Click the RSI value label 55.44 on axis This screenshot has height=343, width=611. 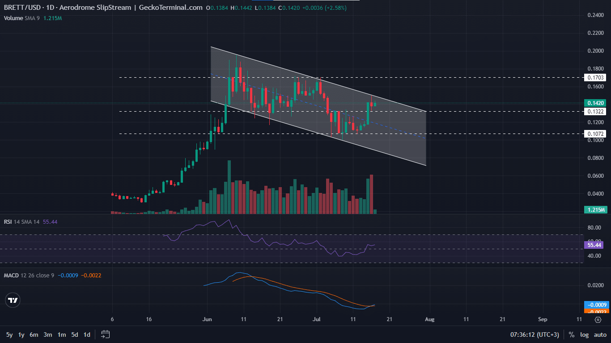[x=594, y=245]
